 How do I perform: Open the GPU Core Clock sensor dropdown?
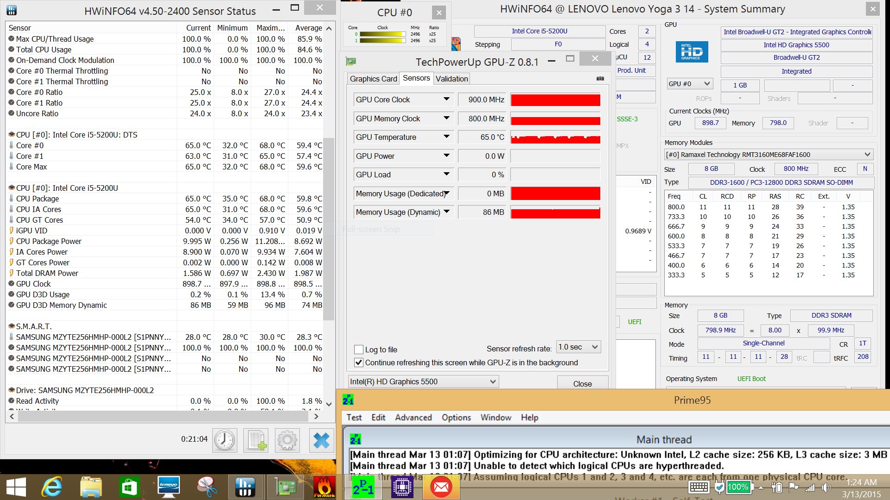pos(446,99)
